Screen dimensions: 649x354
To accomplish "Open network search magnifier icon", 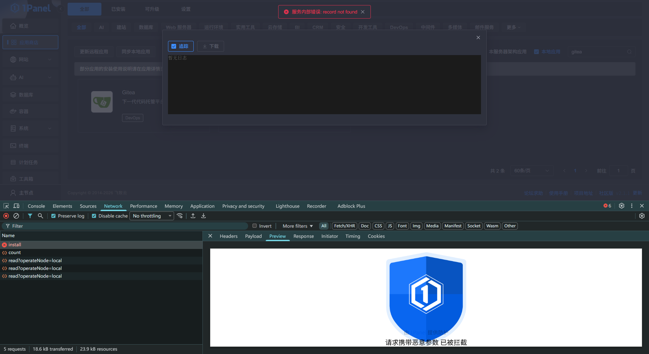I will [x=41, y=216].
